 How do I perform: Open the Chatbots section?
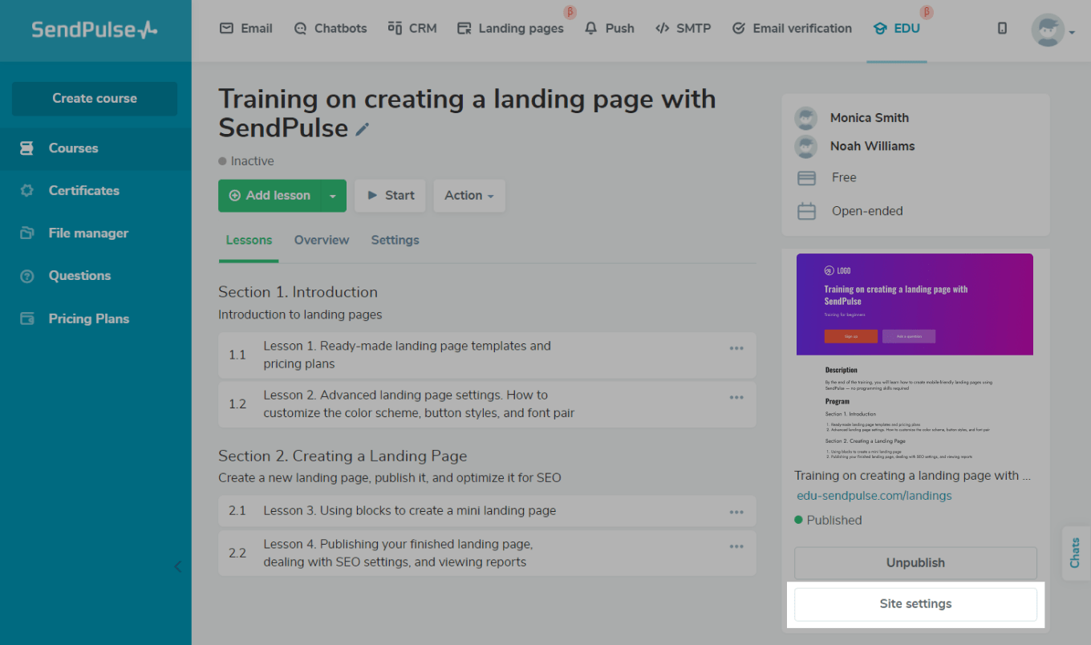tap(331, 28)
